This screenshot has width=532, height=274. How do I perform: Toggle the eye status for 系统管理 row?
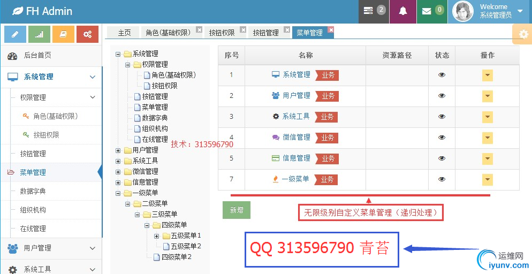[442, 75]
